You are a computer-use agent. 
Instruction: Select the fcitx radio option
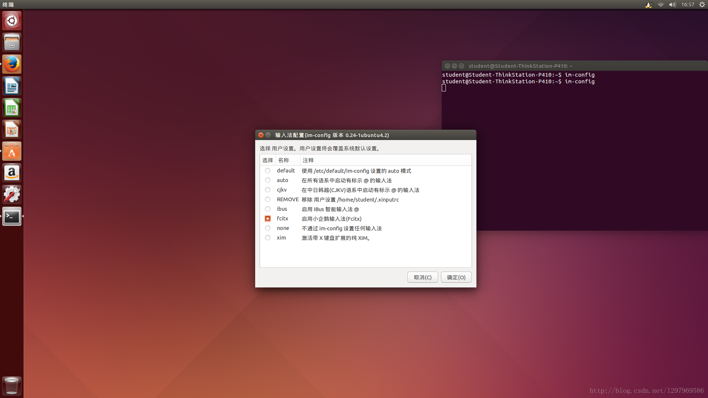pyautogui.click(x=268, y=219)
